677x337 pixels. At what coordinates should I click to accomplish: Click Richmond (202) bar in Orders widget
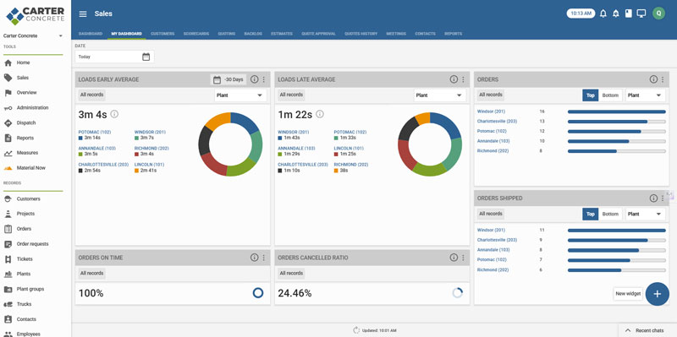click(x=616, y=151)
